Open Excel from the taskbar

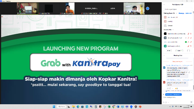[x=109, y=107]
